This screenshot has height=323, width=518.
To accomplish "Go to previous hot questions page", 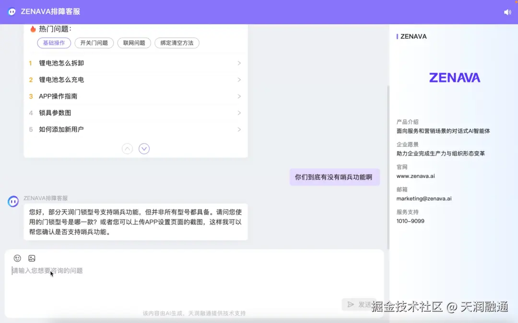I will click(127, 149).
